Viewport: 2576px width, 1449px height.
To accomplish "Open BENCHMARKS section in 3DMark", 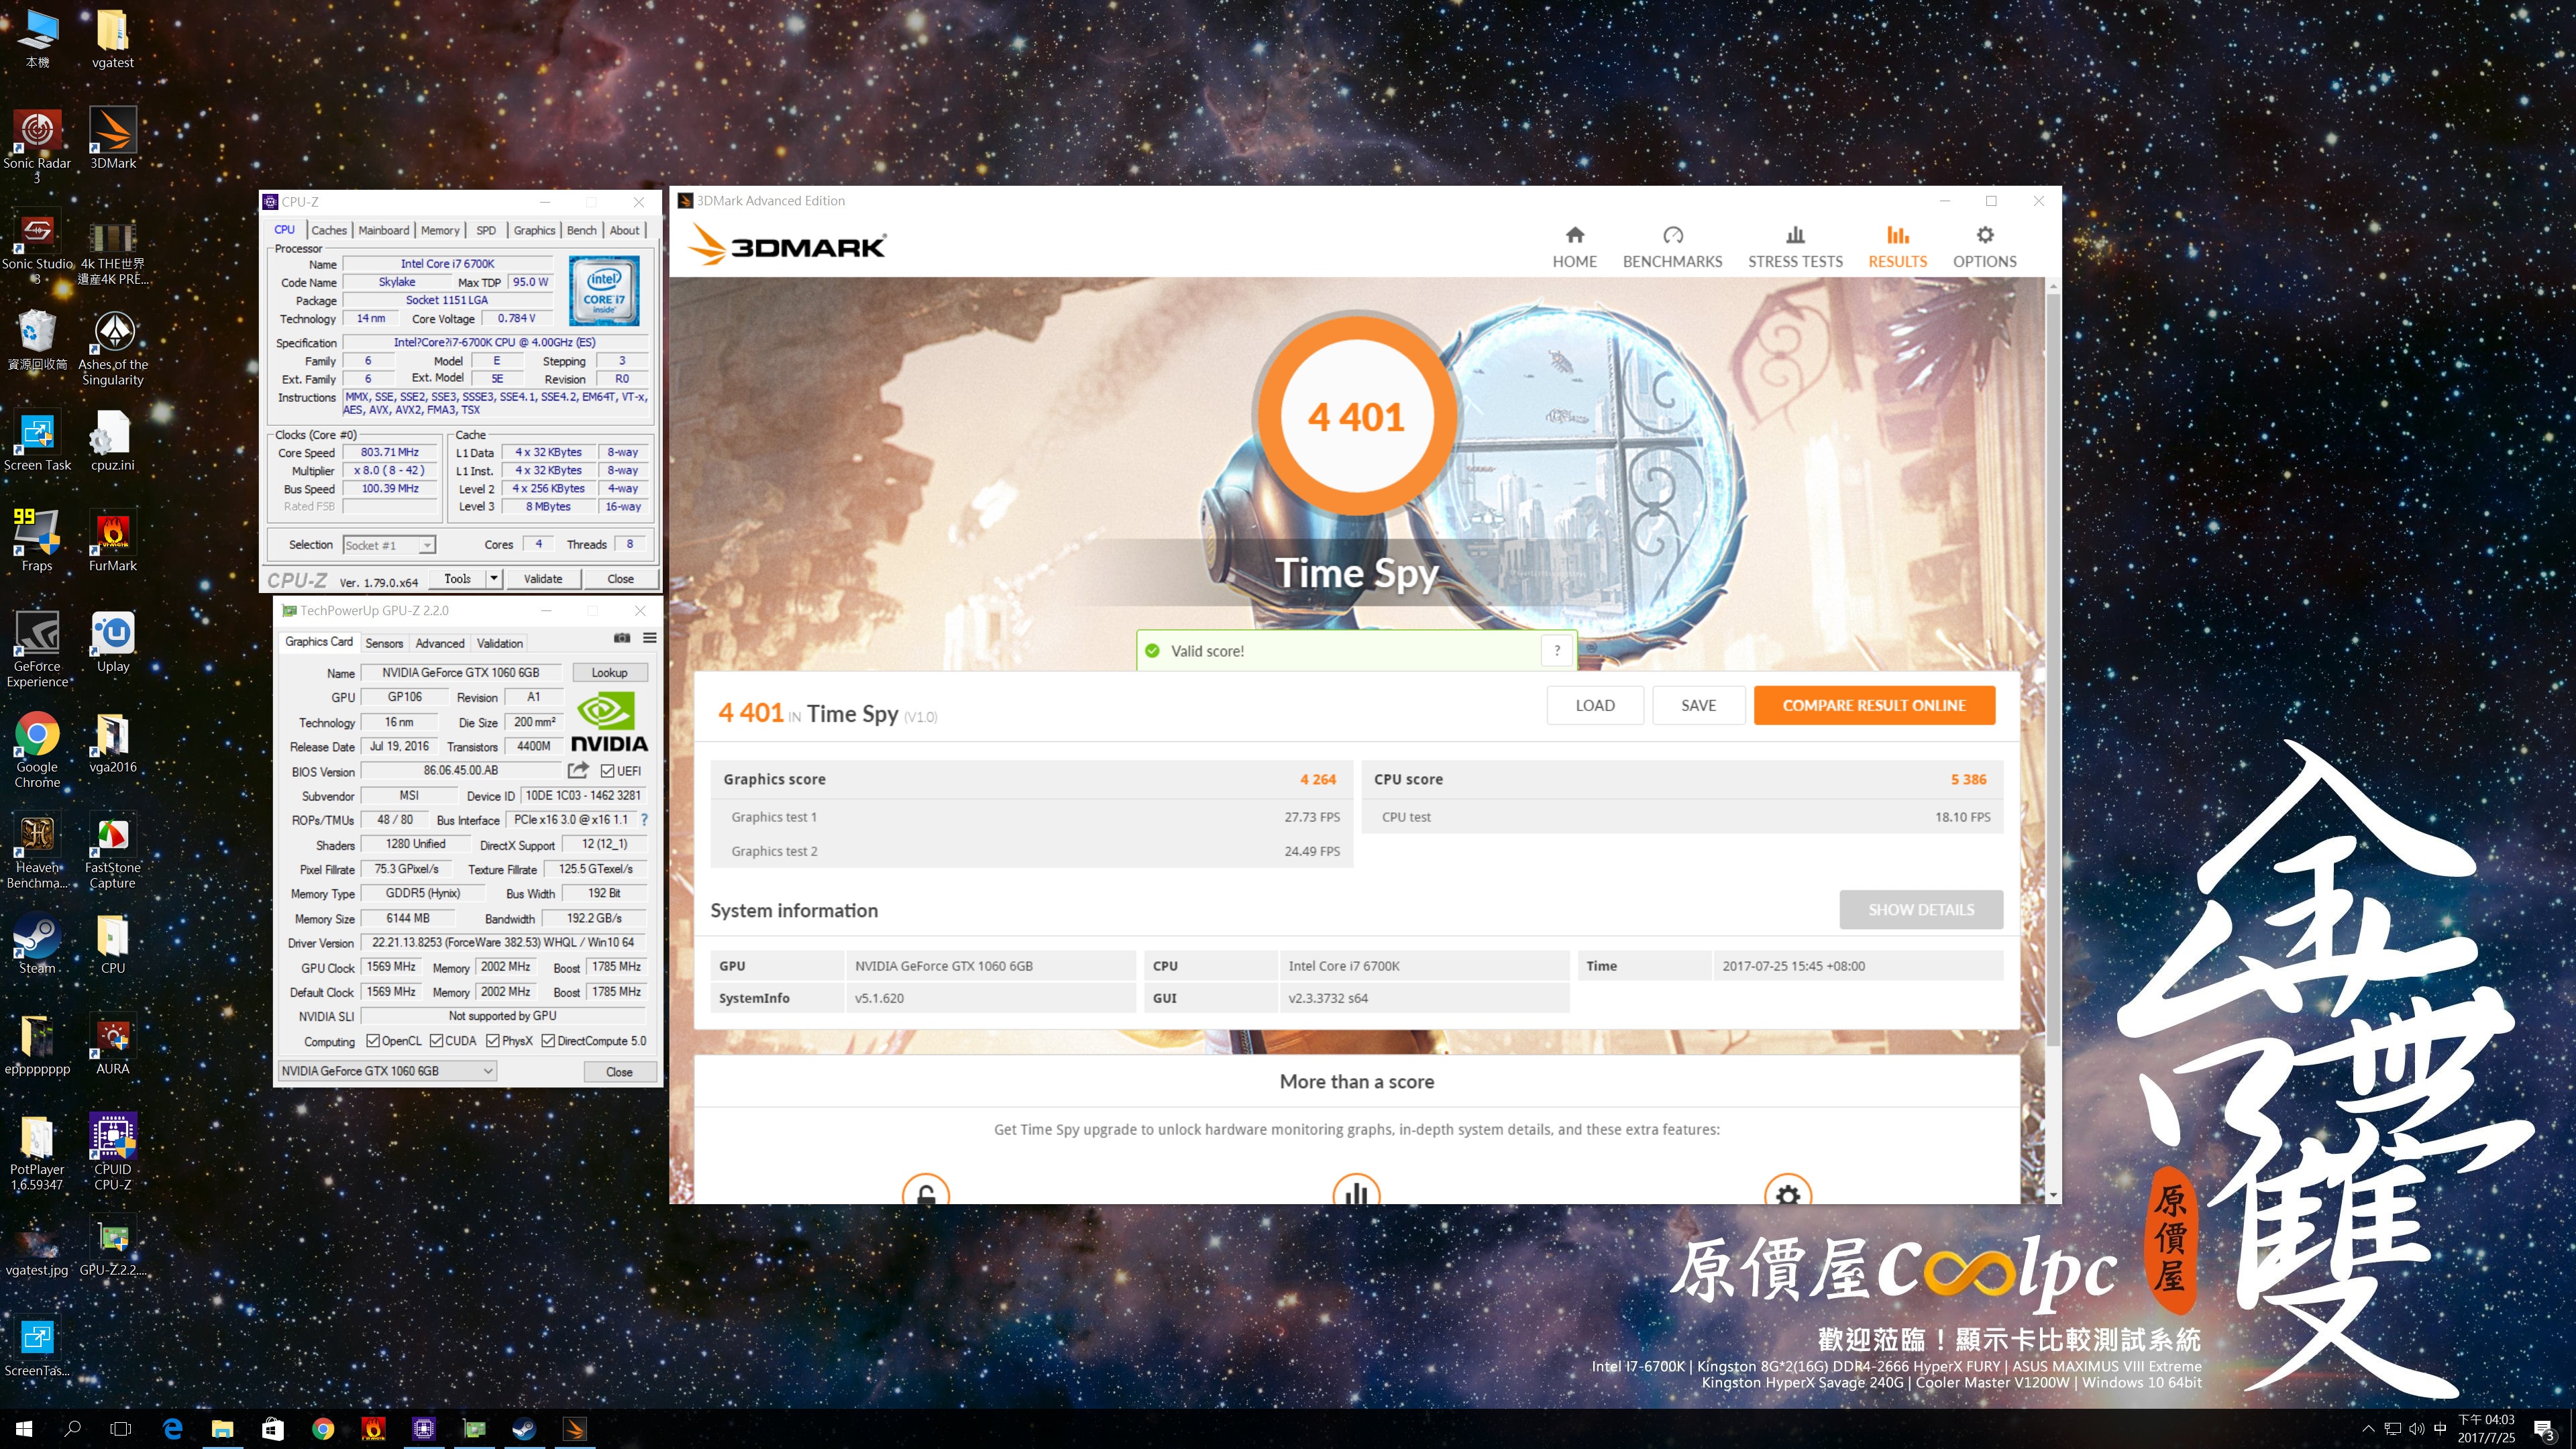I will (1672, 247).
